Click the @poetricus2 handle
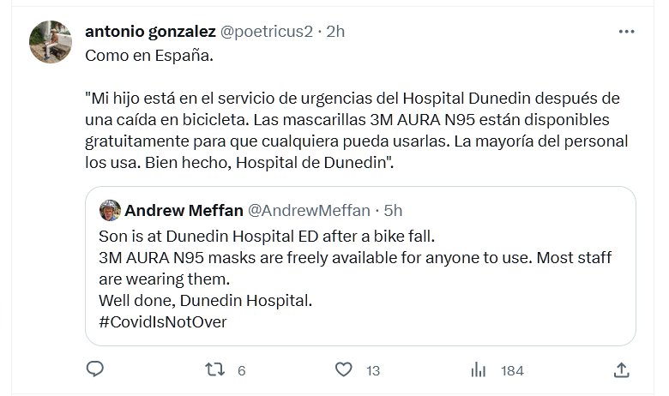Image resolution: width=669 pixels, height=396 pixels. click(x=268, y=32)
